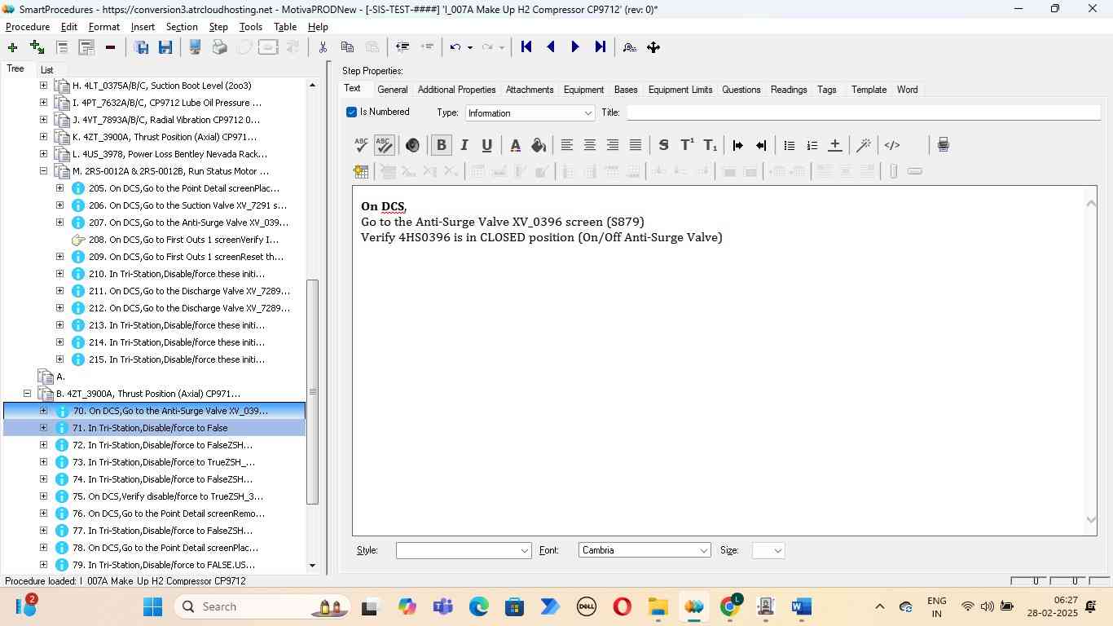This screenshot has height=626, width=1113.
Task: Open the Font dropdown showing Cambria
Action: [x=644, y=550]
